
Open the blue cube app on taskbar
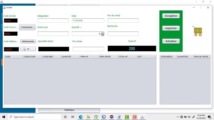tap(104, 117)
